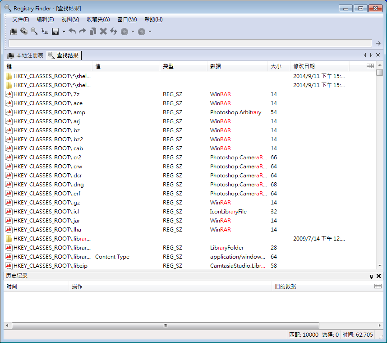
Task: Pin the 历史记录 history panel
Action: (371, 276)
